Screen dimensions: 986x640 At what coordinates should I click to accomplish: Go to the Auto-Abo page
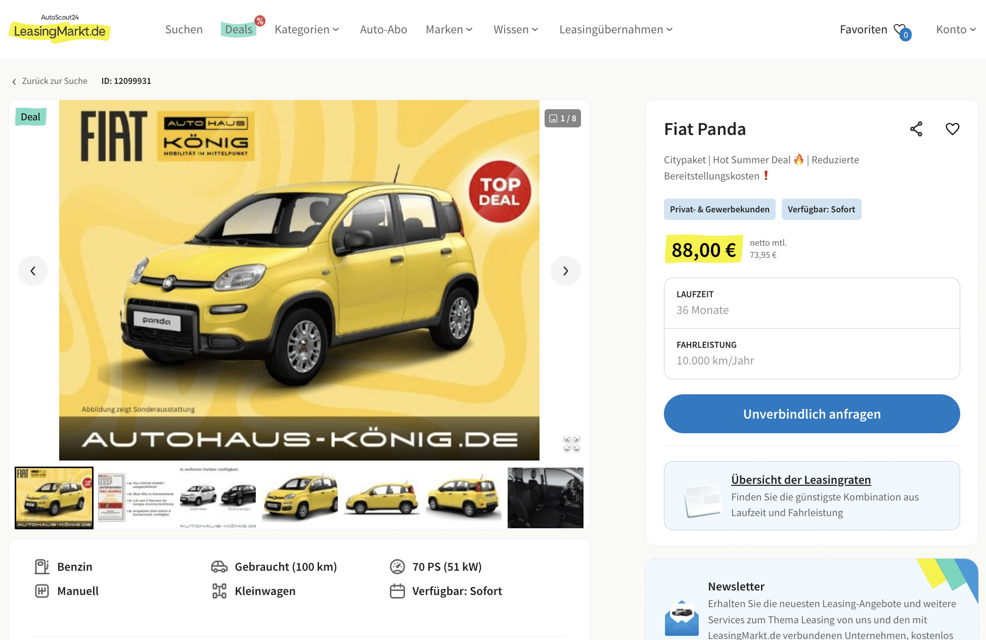coord(383,29)
